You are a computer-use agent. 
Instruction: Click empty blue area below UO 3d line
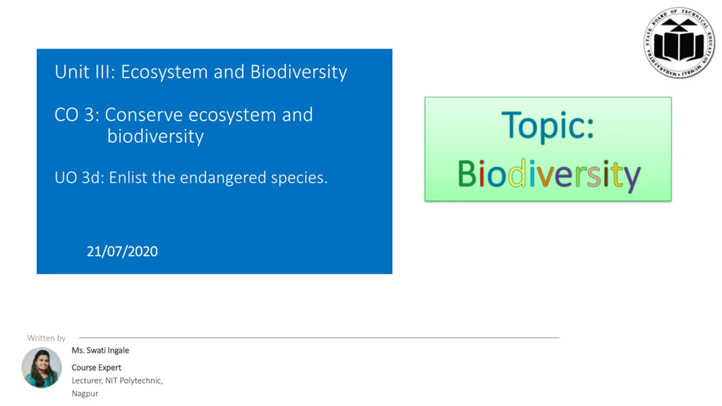point(214,214)
